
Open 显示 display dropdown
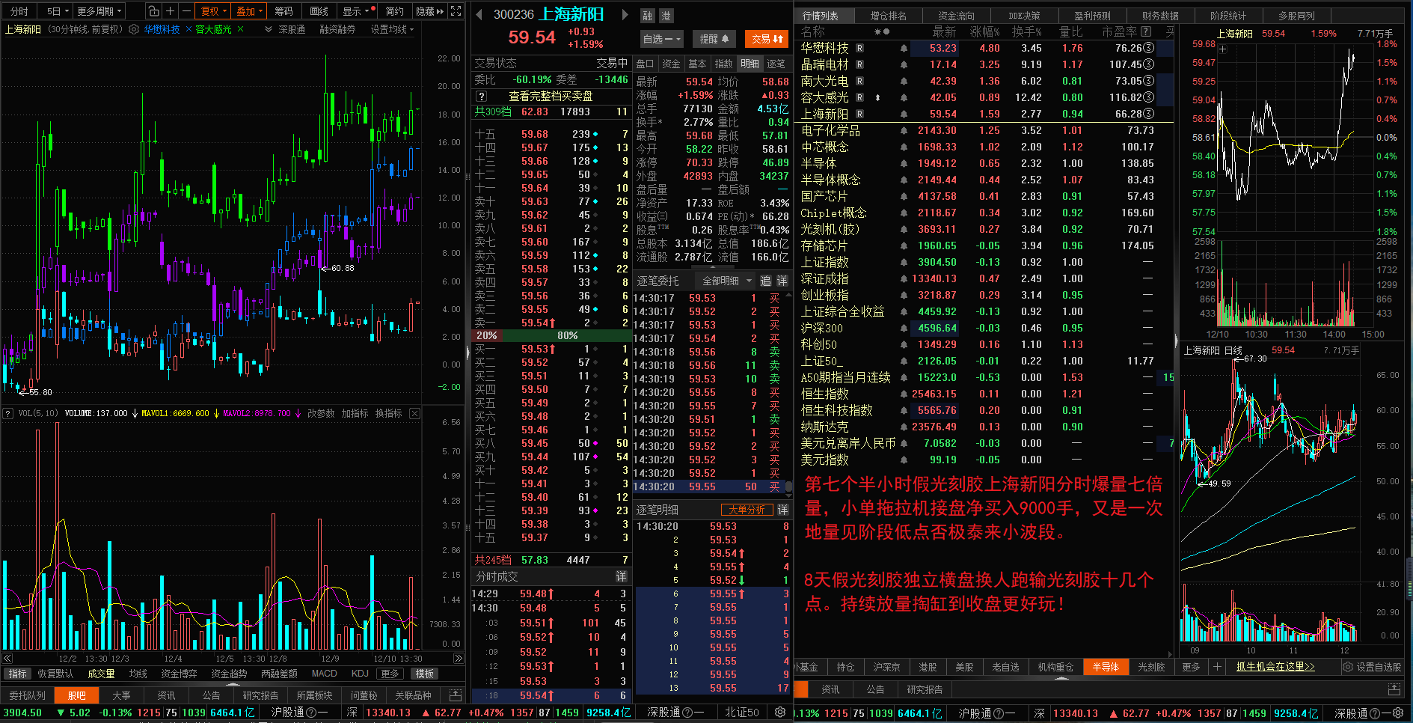coord(356,11)
